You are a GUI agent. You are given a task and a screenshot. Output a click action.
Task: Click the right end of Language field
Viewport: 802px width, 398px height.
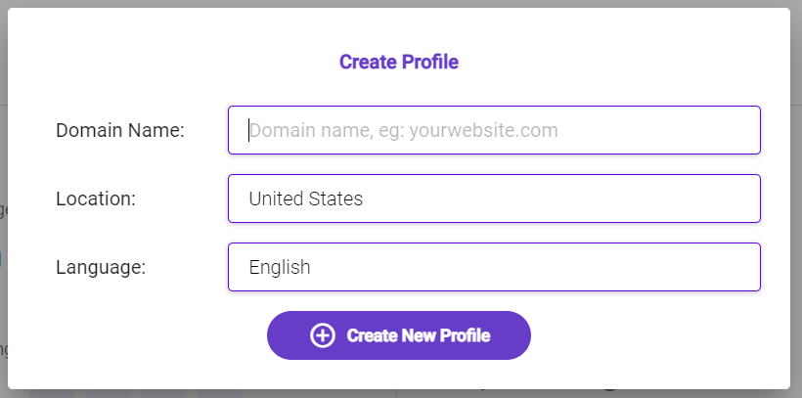tap(743, 267)
